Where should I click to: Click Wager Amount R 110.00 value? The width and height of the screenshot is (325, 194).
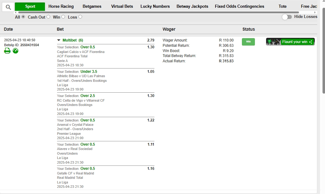(226, 40)
